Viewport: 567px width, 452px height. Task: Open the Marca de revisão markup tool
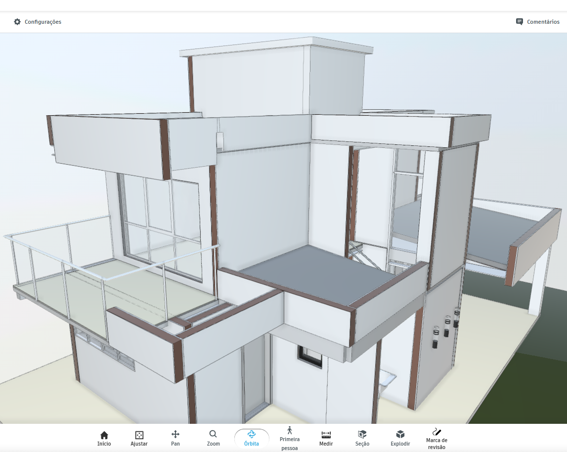[436, 438]
